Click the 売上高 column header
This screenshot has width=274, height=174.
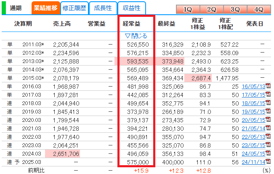(62, 24)
